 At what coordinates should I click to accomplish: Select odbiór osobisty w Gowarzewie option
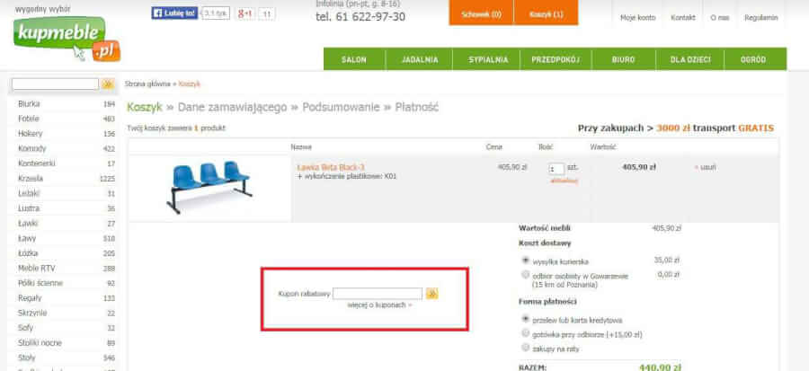526,275
